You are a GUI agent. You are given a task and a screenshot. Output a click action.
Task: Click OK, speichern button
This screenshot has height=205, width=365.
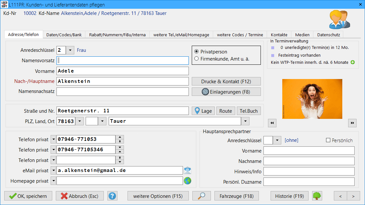28,196
